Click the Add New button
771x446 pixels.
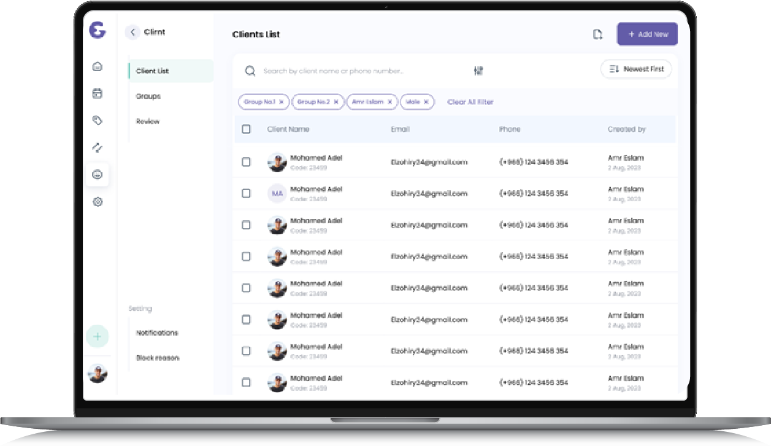[647, 34]
